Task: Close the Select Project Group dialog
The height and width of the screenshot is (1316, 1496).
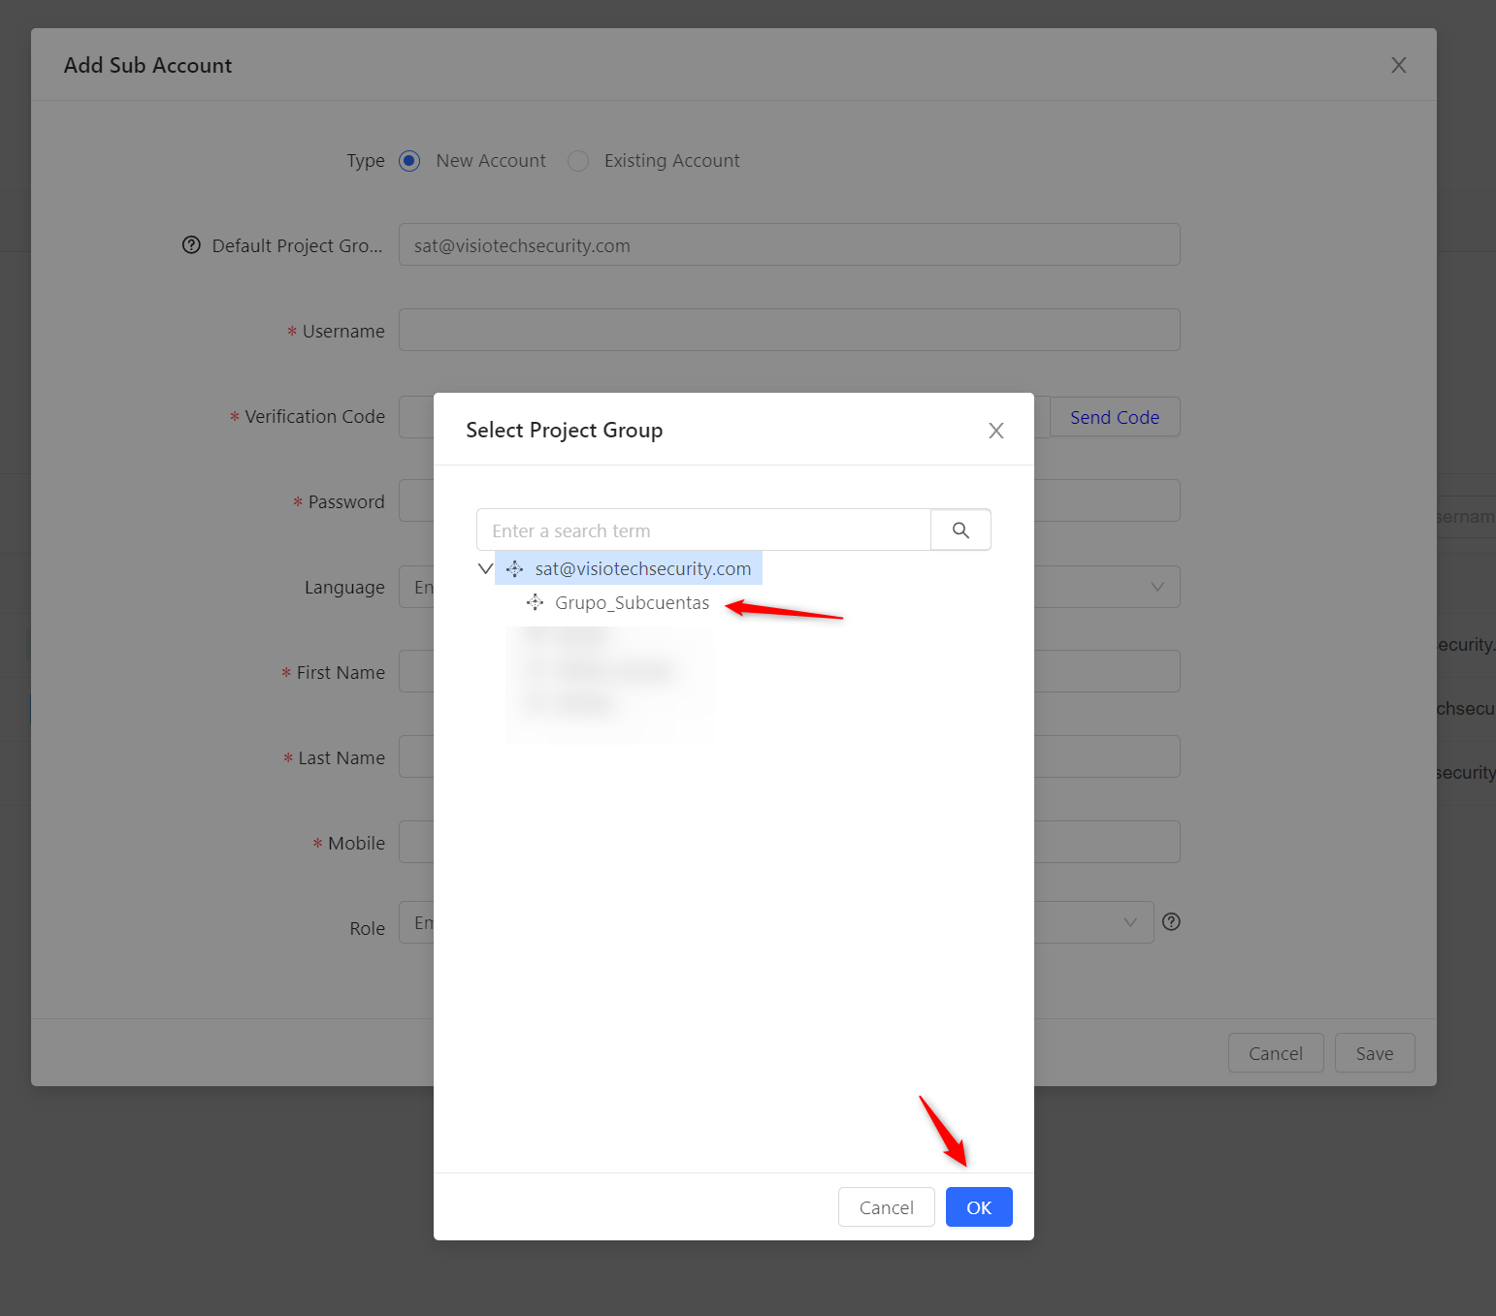Action: click(x=995, y=431)
